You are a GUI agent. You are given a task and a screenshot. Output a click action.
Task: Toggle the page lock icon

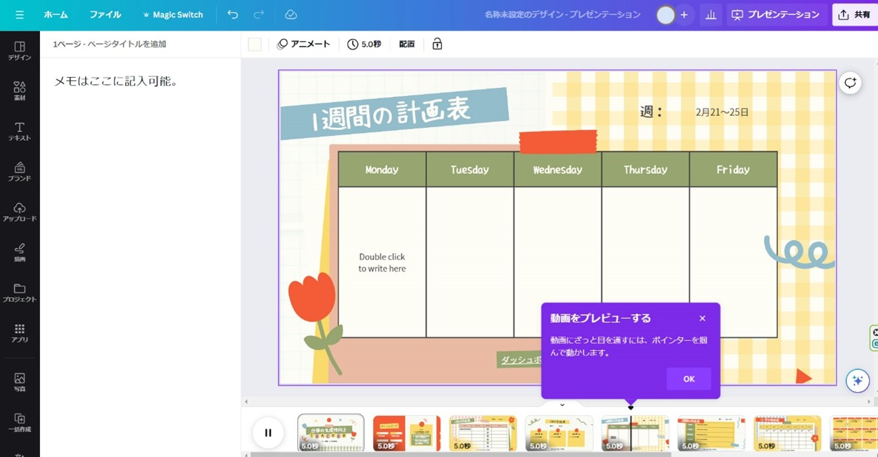click(x=437, y=44)
